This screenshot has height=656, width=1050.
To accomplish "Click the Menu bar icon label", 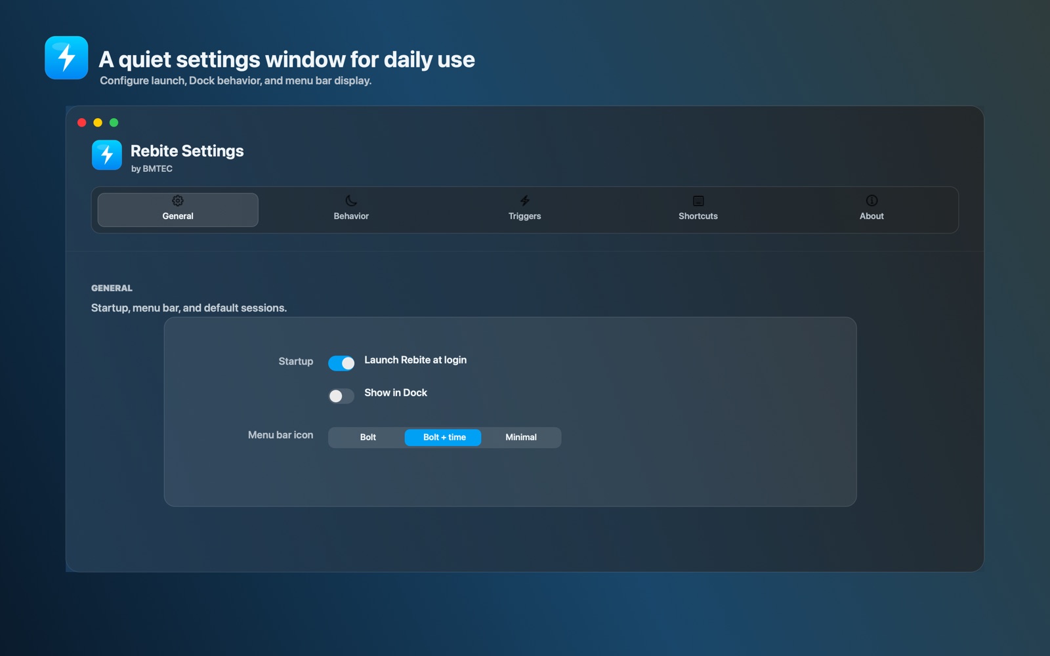I will (280, 435).
